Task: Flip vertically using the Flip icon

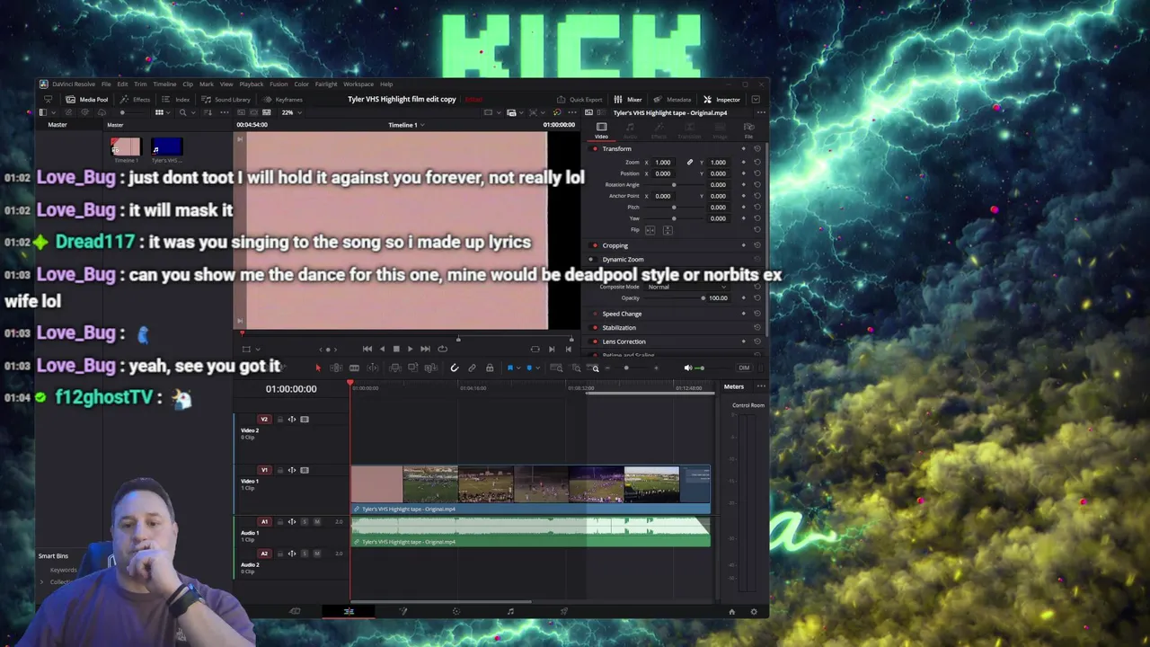Action: [x=668, y=230]
